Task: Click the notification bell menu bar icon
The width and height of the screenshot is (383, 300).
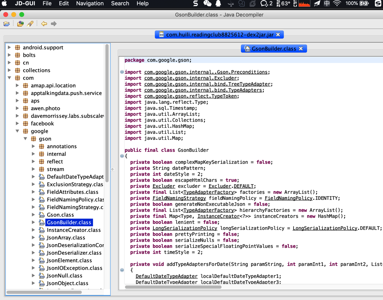Action: pyautogui.click(x=218, y=4)
